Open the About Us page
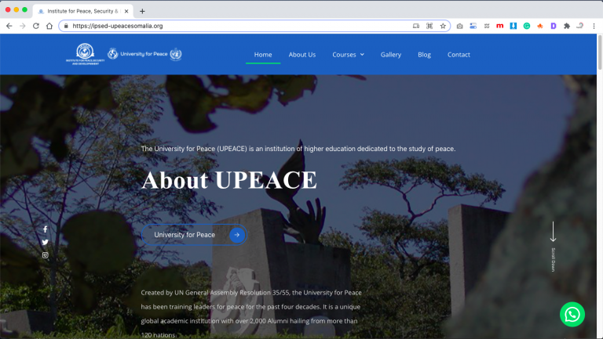 (301, 55)
